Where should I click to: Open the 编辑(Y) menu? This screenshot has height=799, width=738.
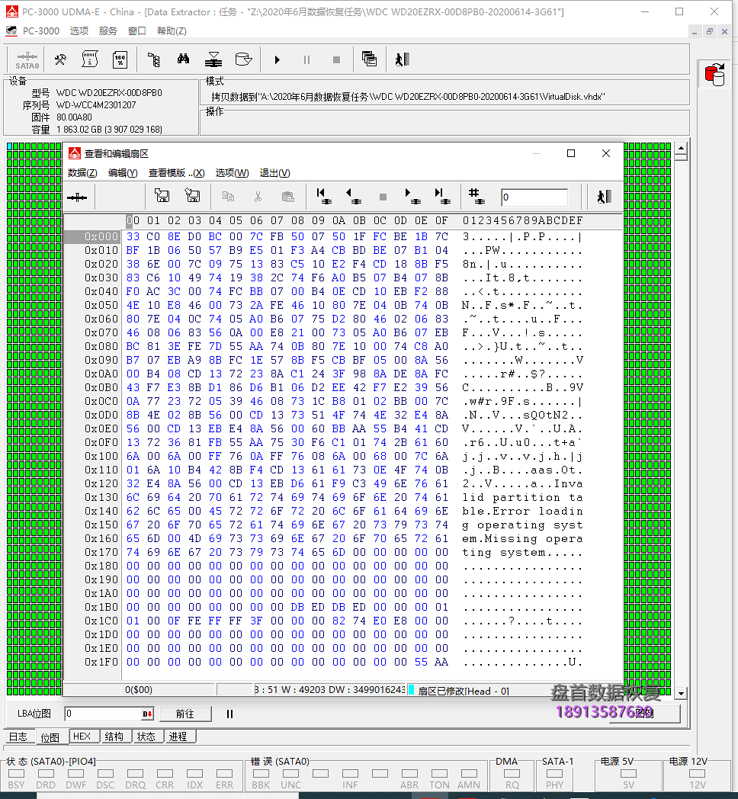point(123,173)
